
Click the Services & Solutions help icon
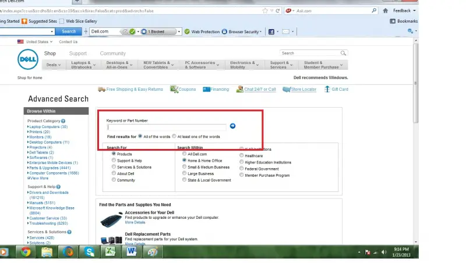[x=69, y=232]
